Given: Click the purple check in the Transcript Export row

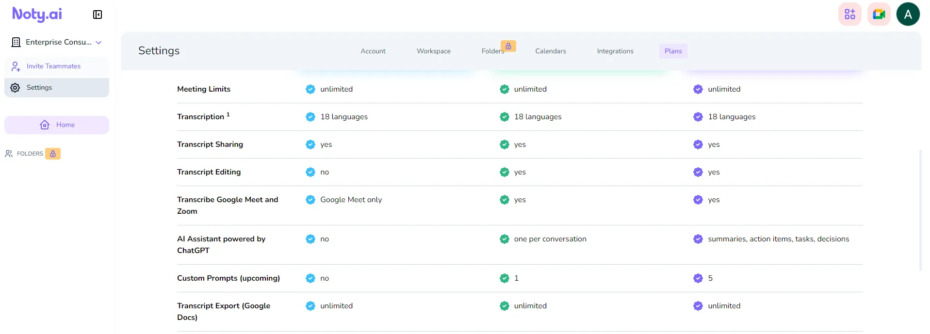Looking at the screenshot, I should pos(698,306).
